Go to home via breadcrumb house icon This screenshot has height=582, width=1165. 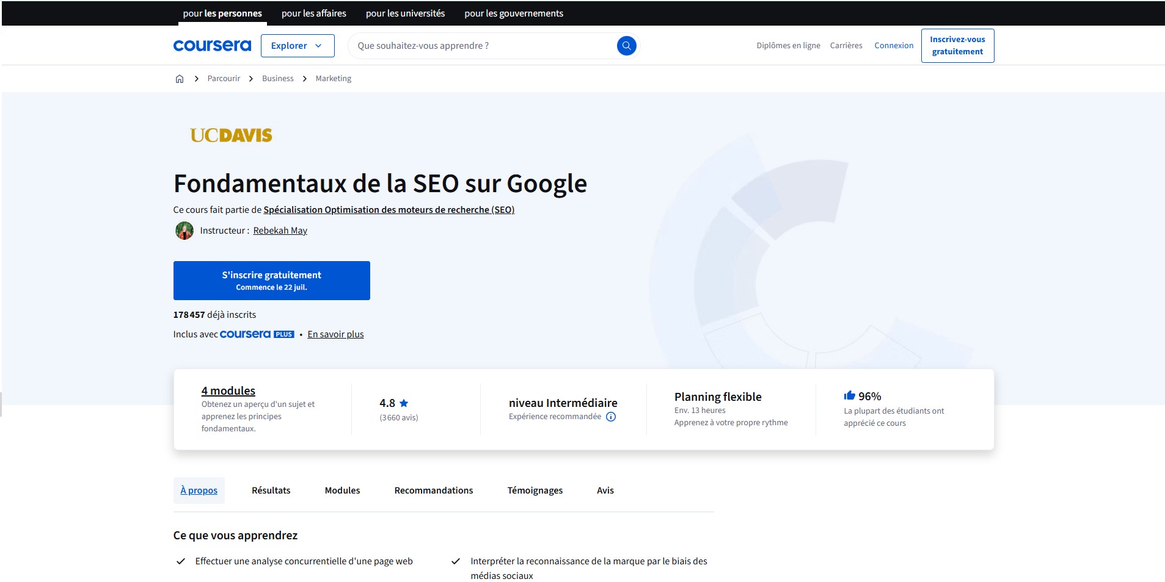(180, 79)
